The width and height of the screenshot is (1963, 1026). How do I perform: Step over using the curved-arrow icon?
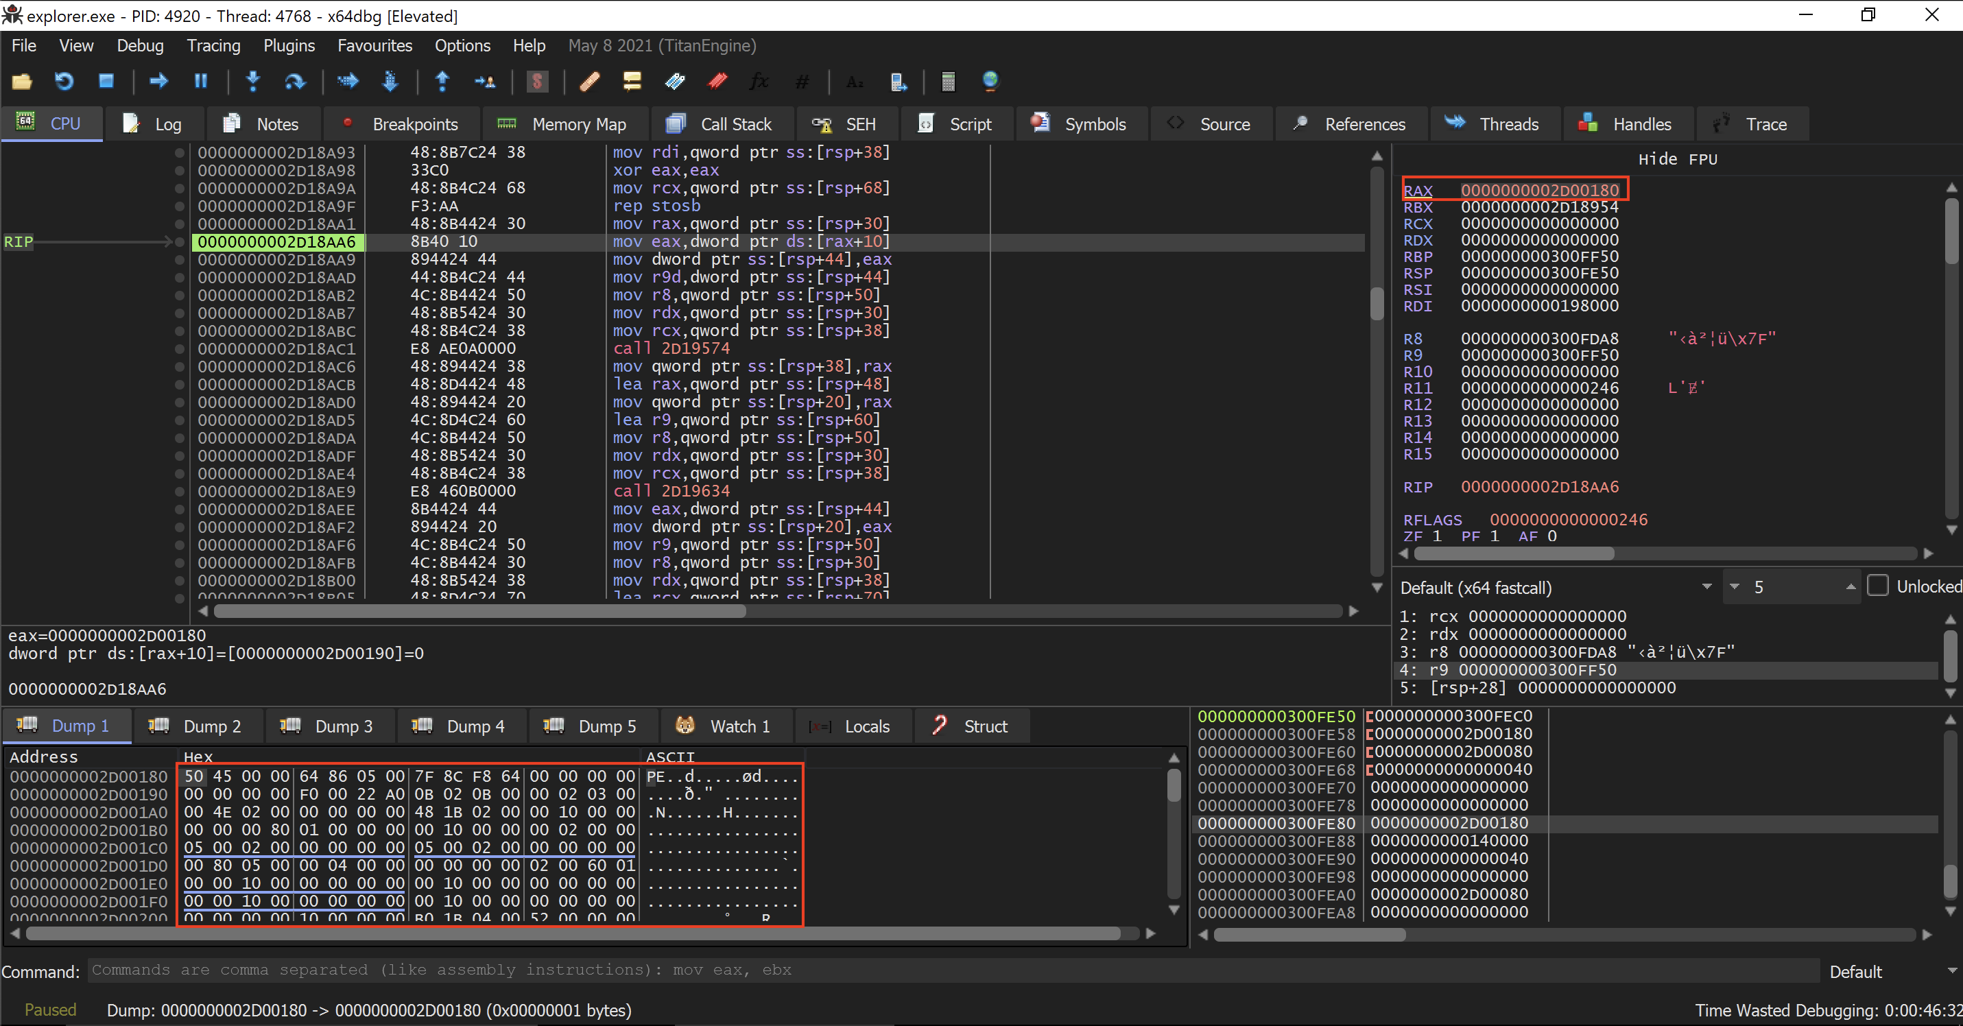[294, 82]
